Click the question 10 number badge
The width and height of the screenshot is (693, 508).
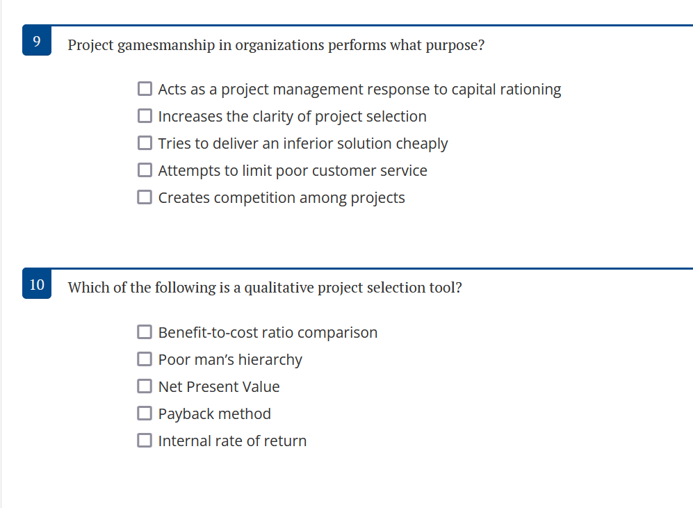pyautogui.click(x=36, y=284)
